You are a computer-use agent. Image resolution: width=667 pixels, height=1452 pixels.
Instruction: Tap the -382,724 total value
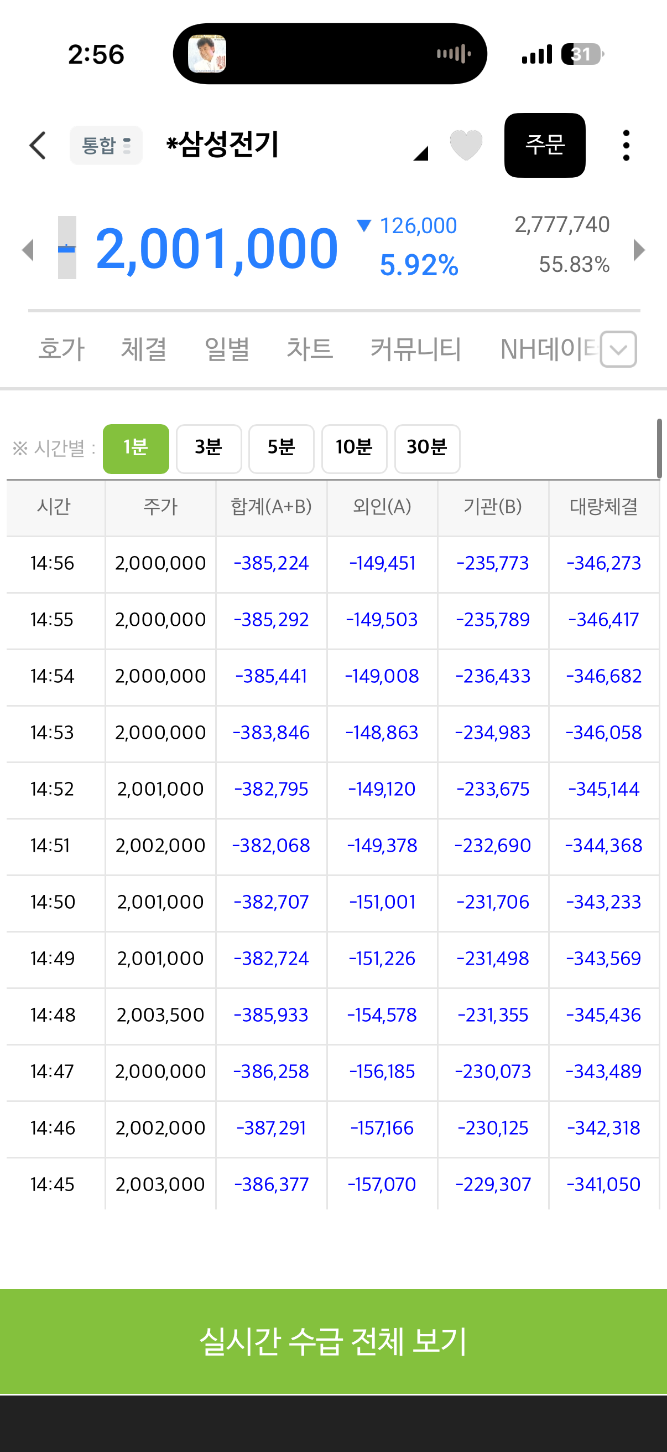pos(272,958)
